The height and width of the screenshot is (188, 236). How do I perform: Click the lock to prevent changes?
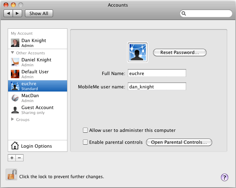pyautogui.click(x=12, y=174)
